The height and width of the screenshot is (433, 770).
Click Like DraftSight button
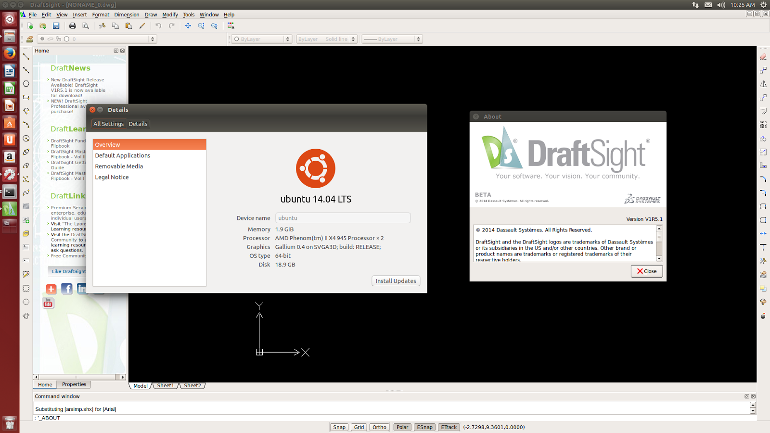tap(68, 271)
